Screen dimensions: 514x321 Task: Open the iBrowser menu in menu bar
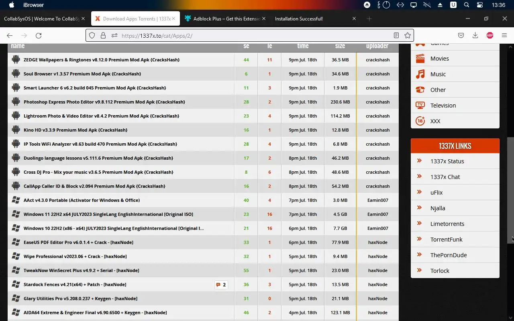33,5
